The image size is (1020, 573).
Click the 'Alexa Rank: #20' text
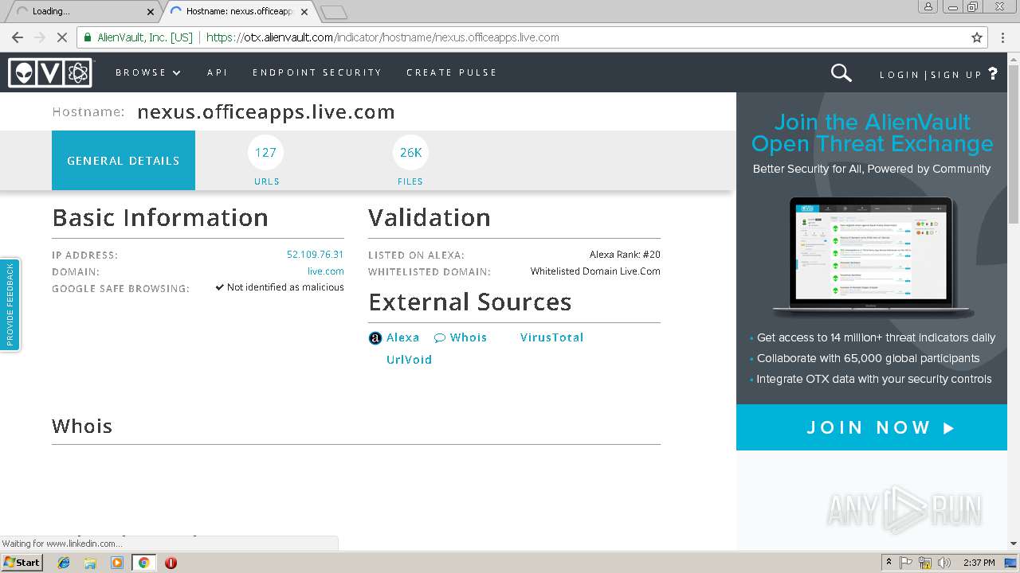coord(625,255)
